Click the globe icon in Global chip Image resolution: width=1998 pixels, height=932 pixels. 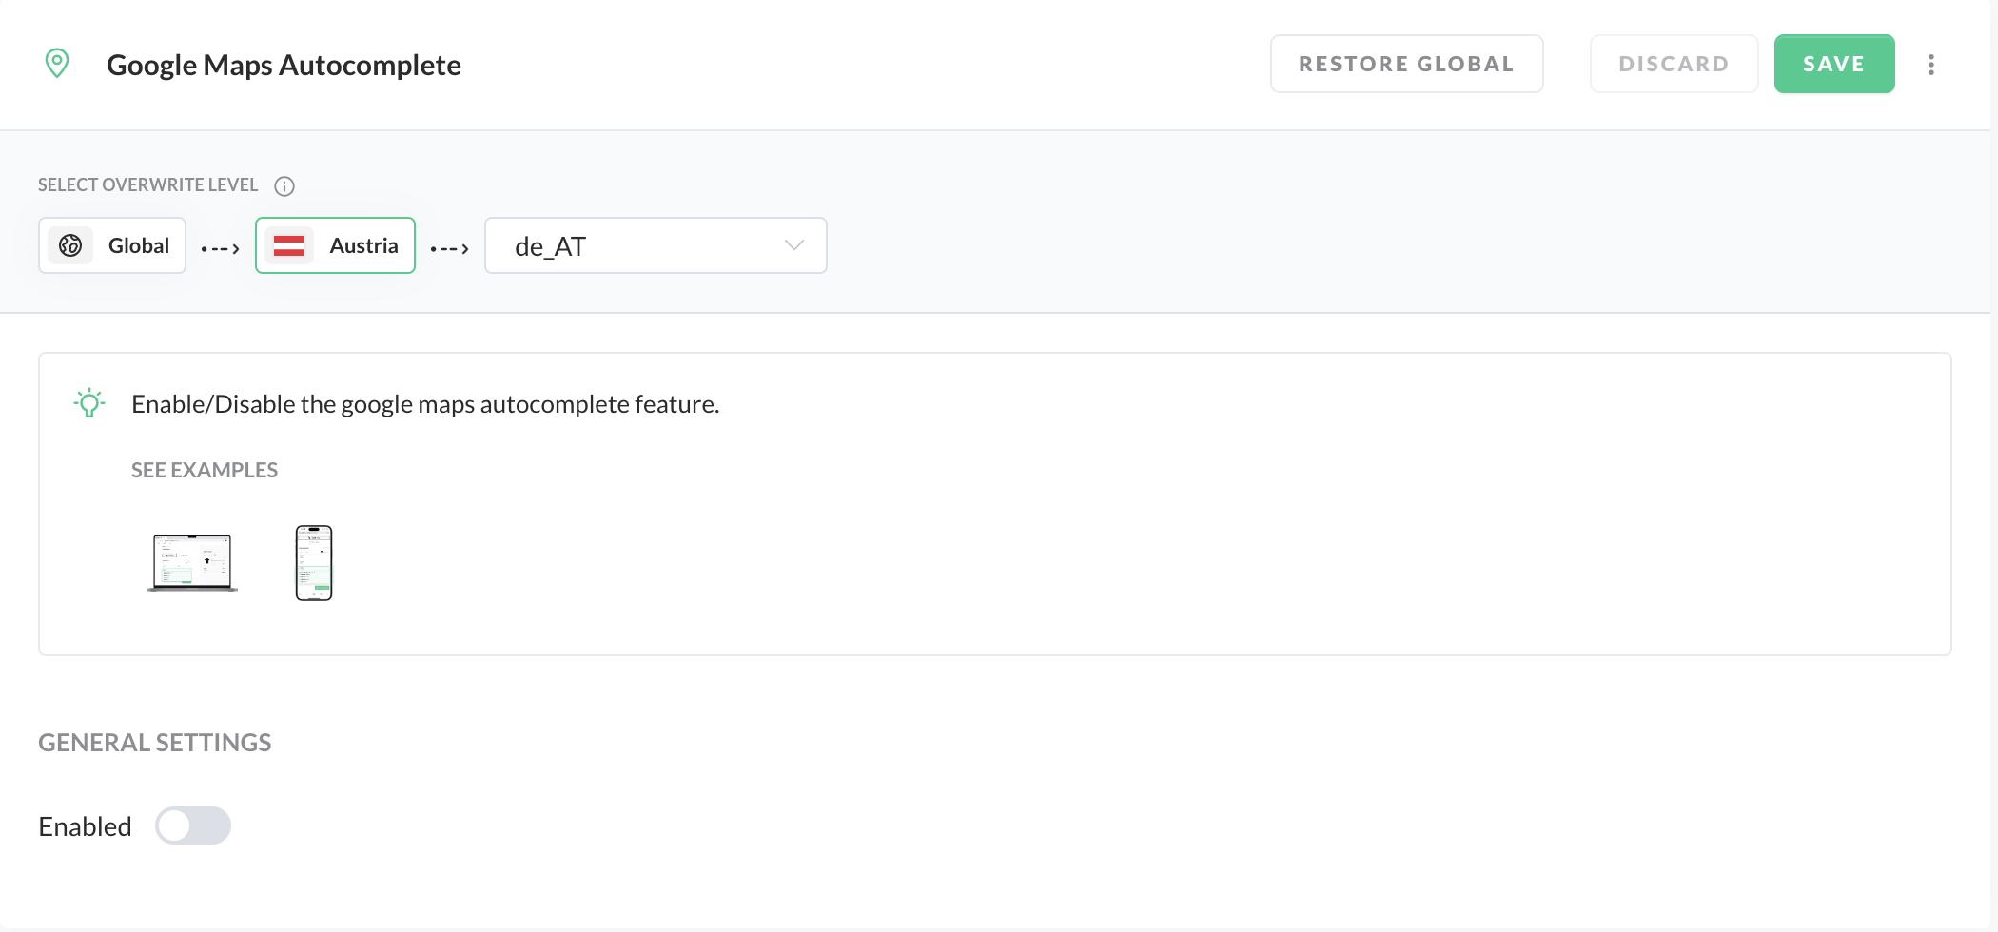[x=70, y=245]
